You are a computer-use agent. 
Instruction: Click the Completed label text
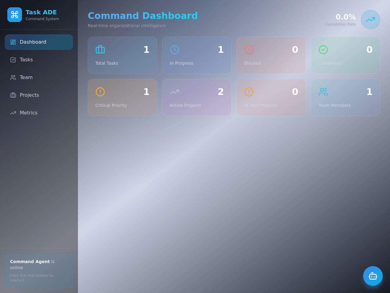click(330, 63)
